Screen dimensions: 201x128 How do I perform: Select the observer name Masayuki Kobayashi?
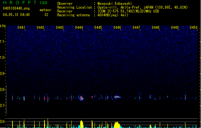115,4
